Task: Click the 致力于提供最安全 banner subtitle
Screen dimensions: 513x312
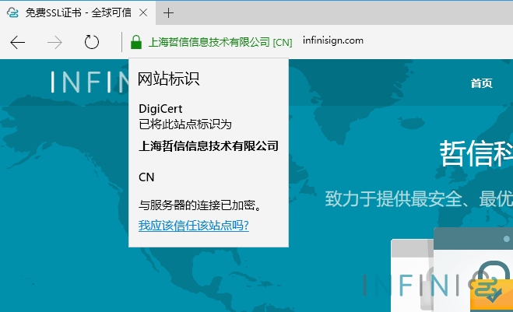Action: click(x=418, y=198)
